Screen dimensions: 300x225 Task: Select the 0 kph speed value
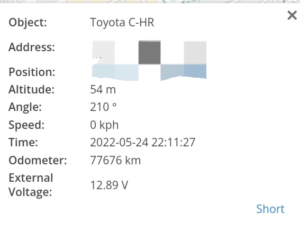[x=104, y=125]
